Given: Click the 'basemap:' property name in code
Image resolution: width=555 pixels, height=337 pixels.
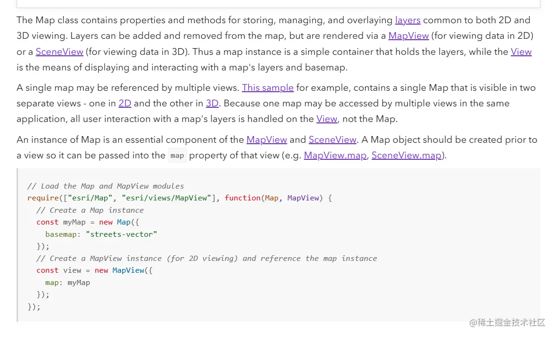Looking at the screenshot, I should click(63, 234).
